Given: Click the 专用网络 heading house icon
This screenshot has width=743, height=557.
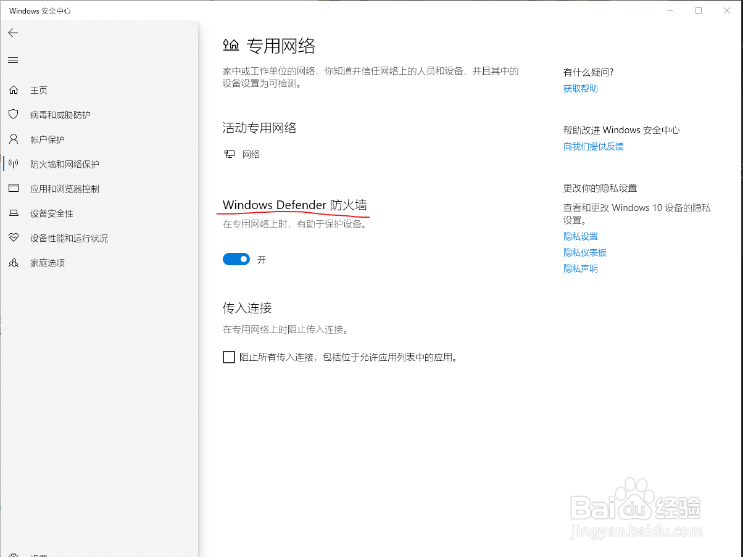Looking at the screenshot, I should click(231, 45).
